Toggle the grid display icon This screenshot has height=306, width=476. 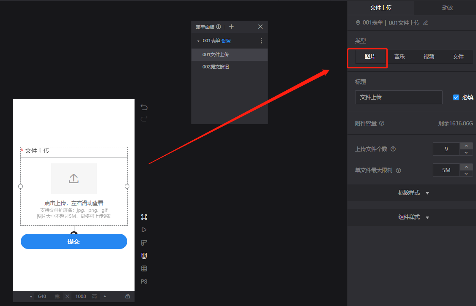tap(144, 268)
